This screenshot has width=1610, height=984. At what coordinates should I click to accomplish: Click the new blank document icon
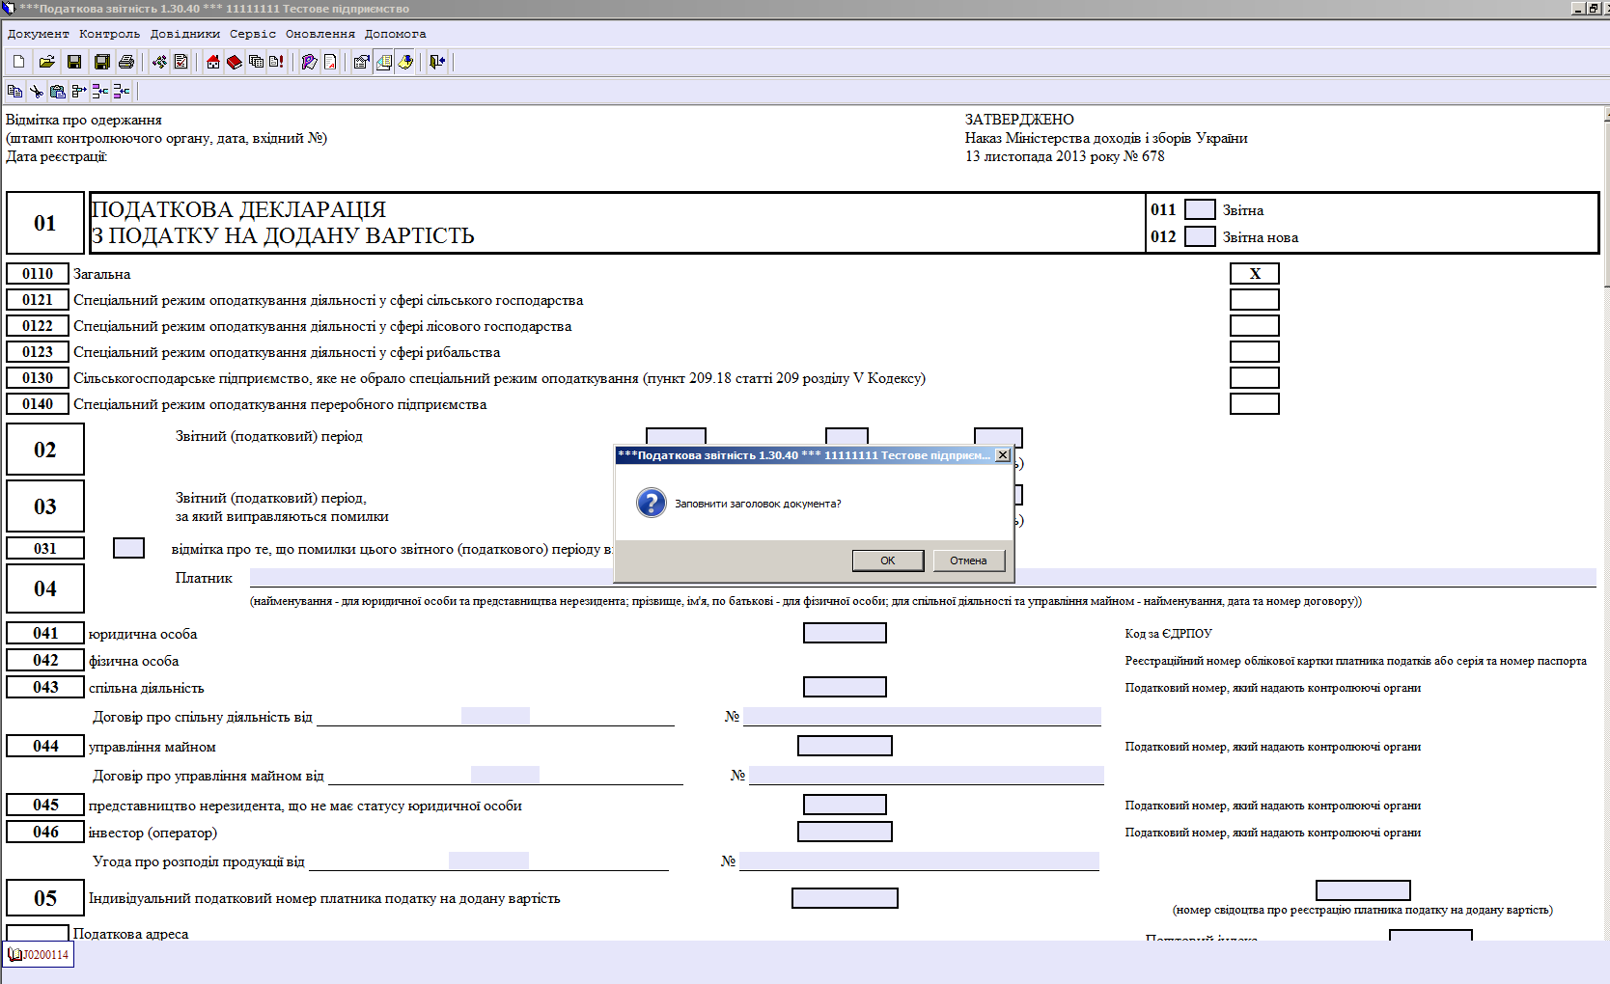[x=18, y=62]
